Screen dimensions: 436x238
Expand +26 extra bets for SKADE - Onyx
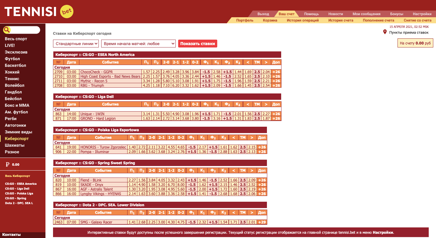click(x=262, y=184)
